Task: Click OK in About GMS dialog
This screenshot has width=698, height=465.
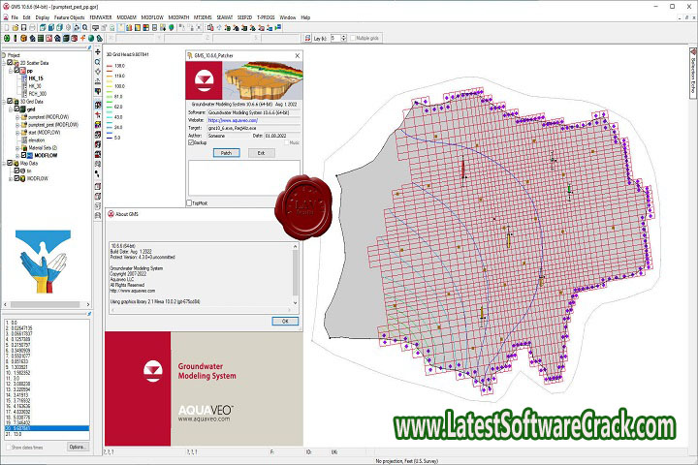Action: (285, 320)
